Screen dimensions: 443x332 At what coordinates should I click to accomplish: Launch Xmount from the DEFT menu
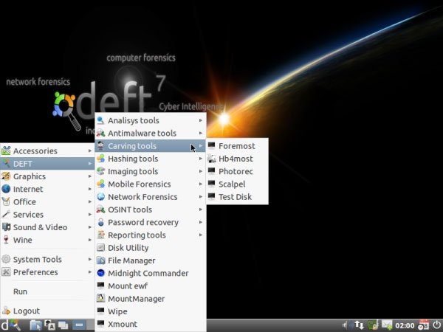click(x=151, y=324)
